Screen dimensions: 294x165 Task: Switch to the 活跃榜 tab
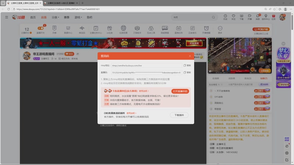pyautogui.click(x=232, y=78)
